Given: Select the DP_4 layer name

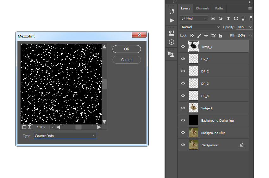Looking at the screenshot, I should pyautogui.click(x=205, y=96).
